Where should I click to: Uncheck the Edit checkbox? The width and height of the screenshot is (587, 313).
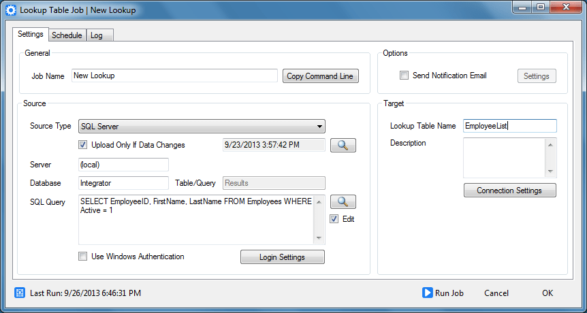click(x=334, y=219)
